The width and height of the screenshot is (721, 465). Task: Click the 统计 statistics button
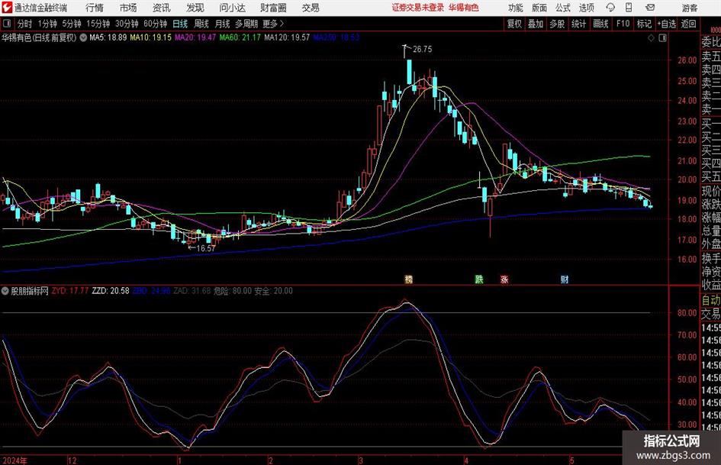point(578,24)
